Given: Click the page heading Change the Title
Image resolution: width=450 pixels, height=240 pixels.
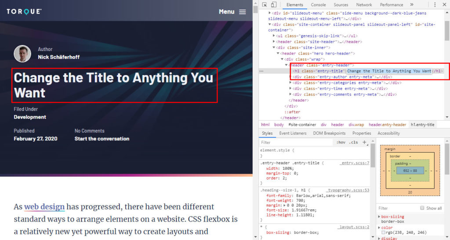Looking at the screenshot, I should pos(114,85).
